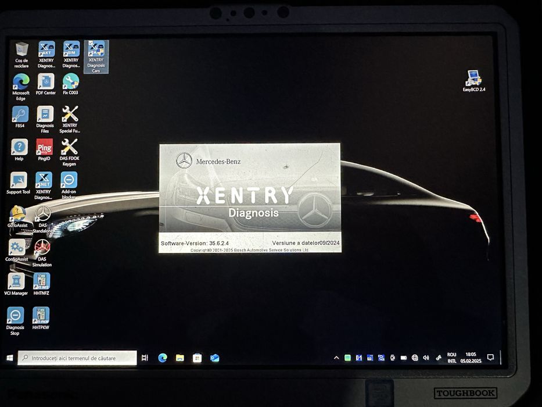The image size is (542, 407).
Task: Select the GoToAssist desktop icon
Action: point(17,217)
